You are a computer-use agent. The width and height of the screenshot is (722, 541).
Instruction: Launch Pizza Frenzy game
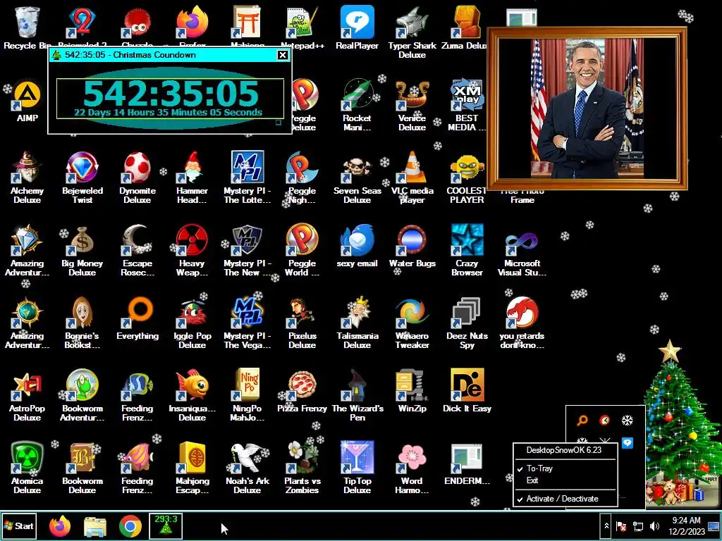[302, 390]
